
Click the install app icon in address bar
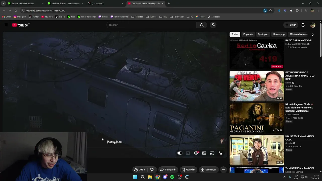(x=265, y=11)
